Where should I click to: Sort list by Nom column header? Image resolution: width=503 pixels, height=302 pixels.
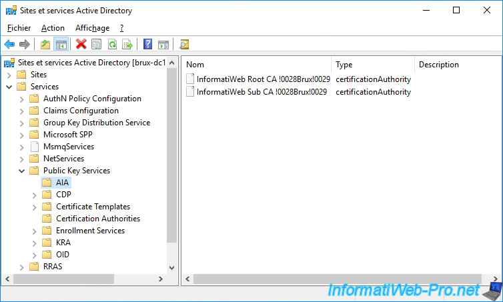tap(256, 65)
